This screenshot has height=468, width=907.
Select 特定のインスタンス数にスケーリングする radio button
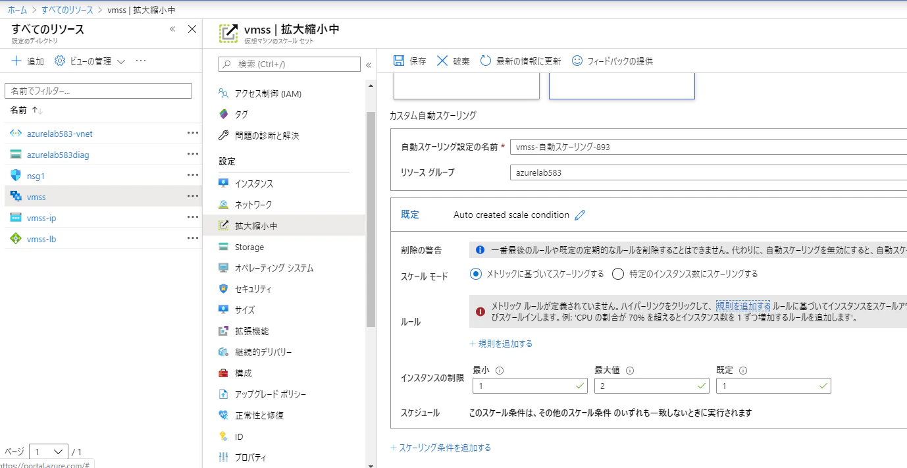point(617,274)
